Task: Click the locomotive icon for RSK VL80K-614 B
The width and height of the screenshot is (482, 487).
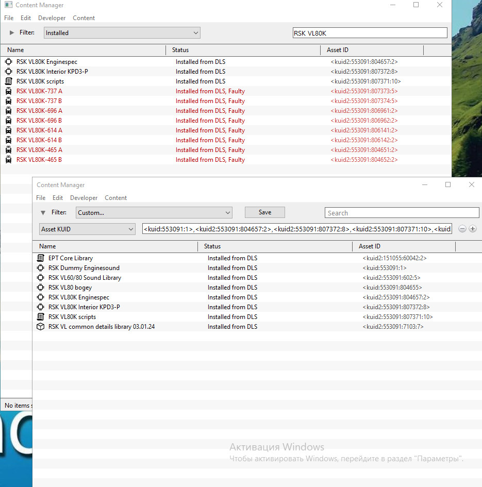Action: [8, 140]
